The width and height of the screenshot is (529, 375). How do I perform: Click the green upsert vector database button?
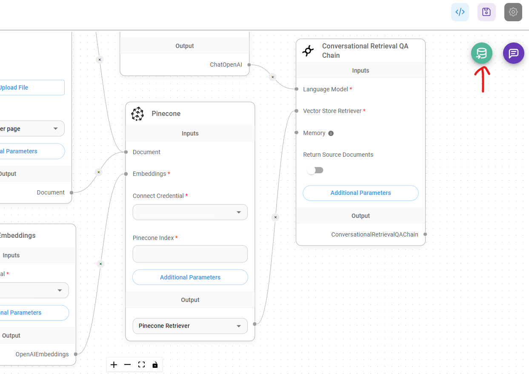click(x=481, y=54)
